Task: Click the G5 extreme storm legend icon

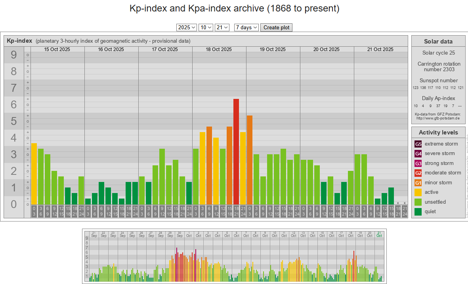Action: point(418,144)
